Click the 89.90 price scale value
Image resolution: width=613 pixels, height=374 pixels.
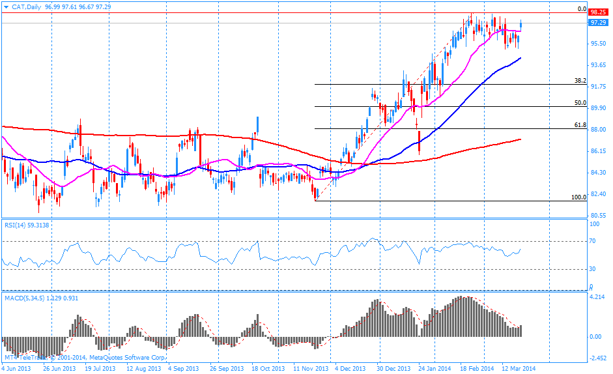pos(598,108)
